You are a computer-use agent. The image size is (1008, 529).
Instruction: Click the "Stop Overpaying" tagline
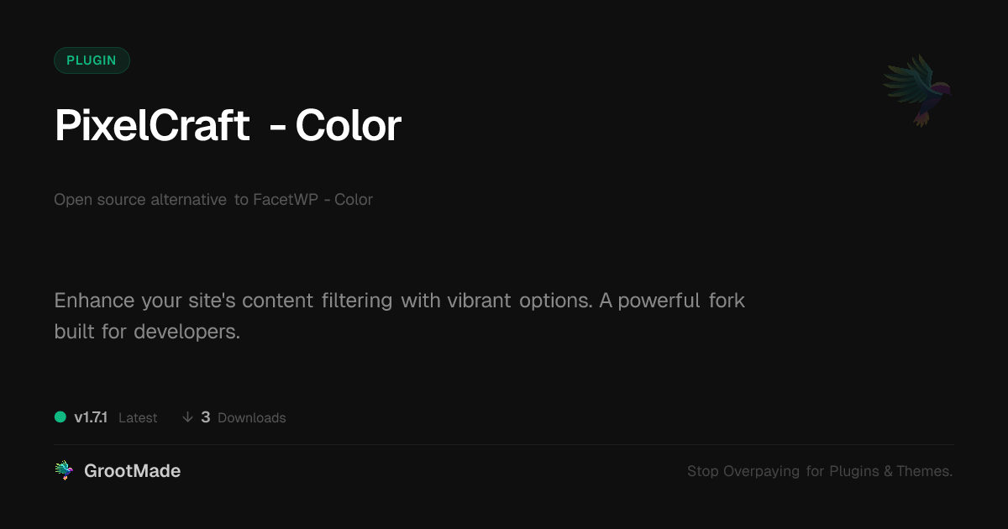[743, 471]
